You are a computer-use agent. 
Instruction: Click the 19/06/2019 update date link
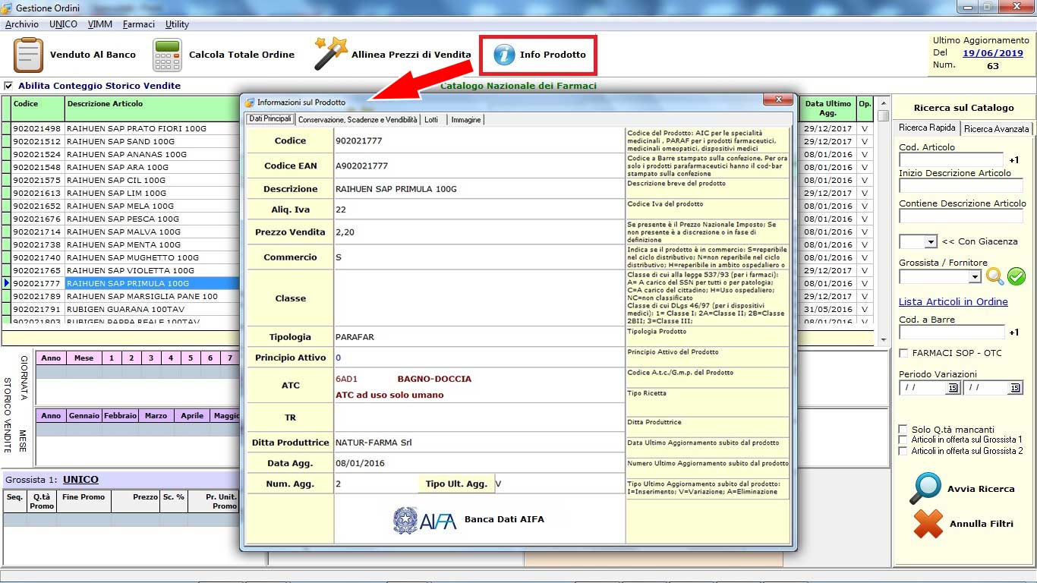tap(993, 53)
